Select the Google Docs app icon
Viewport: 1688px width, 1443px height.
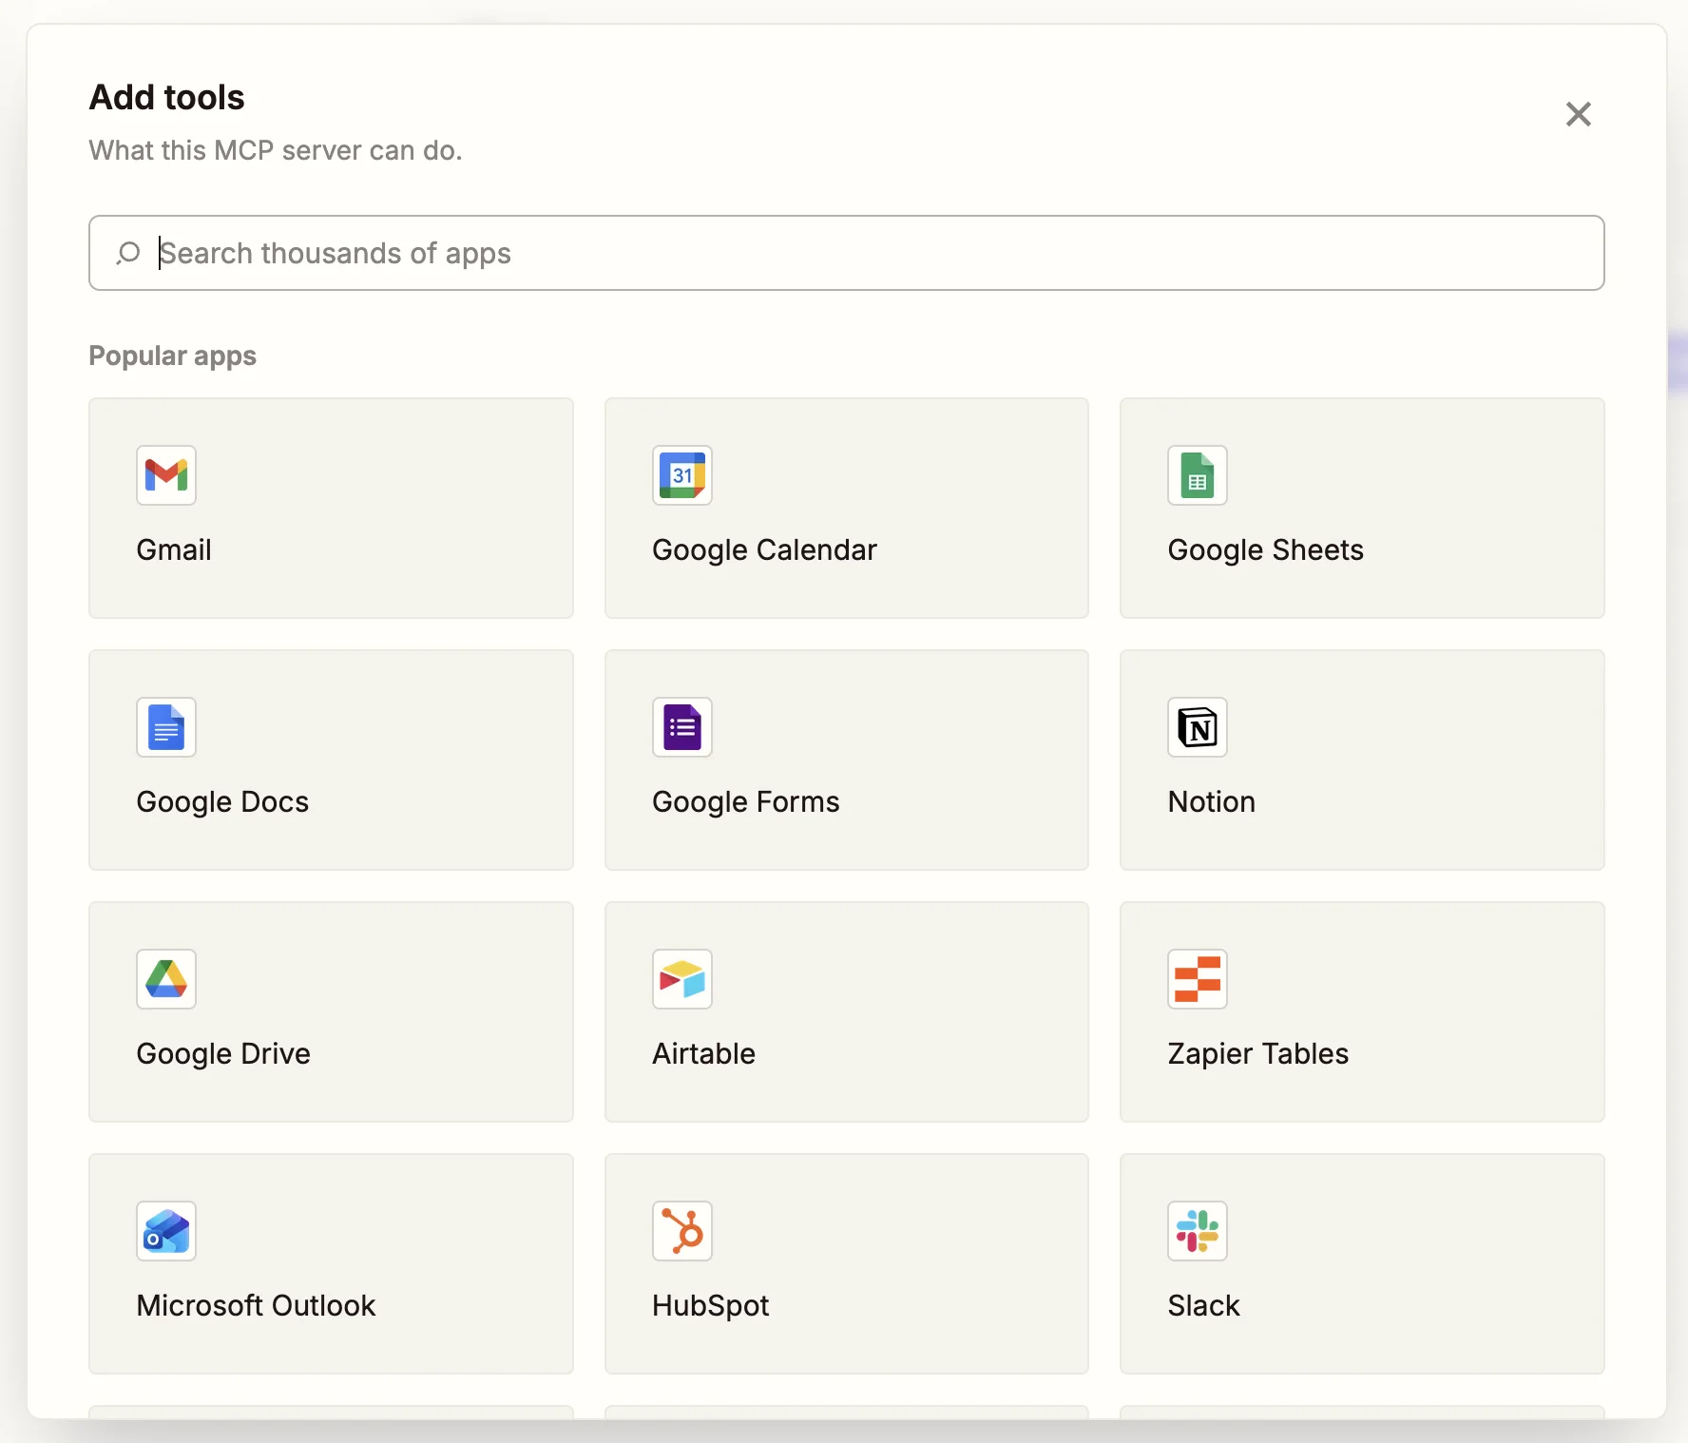(x=166, y=728)
